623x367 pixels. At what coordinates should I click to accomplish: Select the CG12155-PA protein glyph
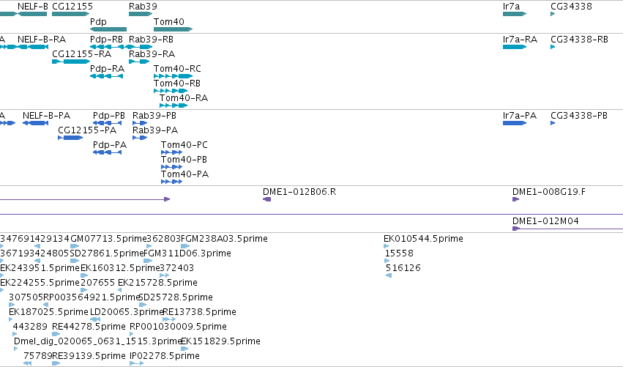click(70, 138)
